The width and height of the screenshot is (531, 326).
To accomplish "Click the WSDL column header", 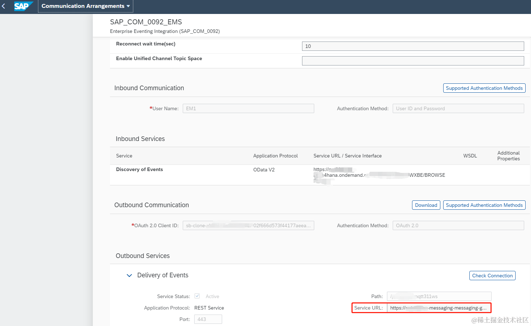I will coord(470,156).
